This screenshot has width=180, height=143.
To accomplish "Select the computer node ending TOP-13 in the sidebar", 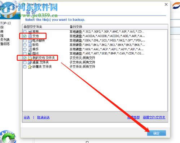I will point(5,23).
